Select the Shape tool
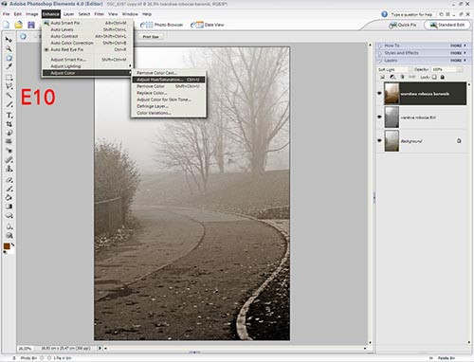This screenshot has height=362, width=474. (x=9, y=215)
